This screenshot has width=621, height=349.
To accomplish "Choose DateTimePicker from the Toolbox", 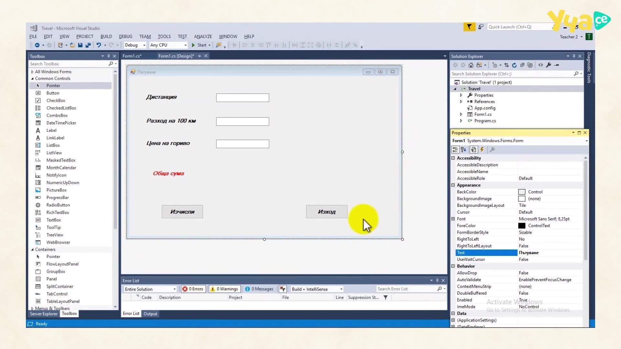I will (x=61, y=123).
